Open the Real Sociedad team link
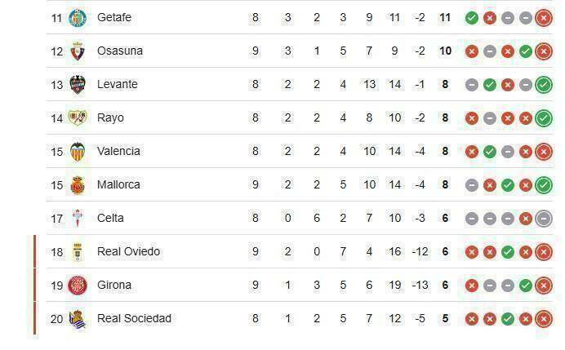The image size is (565, 350). tap(134, 318)
